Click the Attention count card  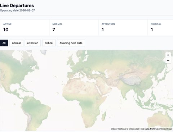(x=123, y=28)
